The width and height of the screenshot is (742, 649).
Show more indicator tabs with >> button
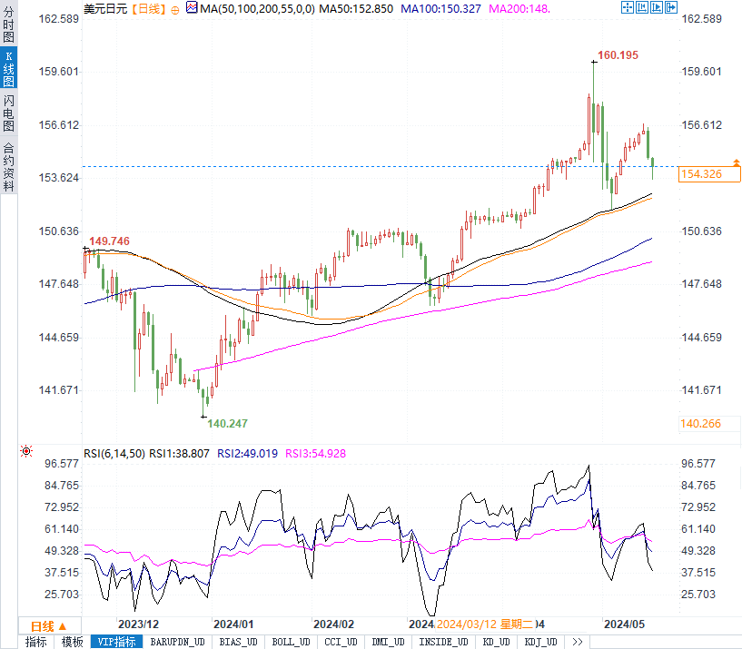(578, 642)
